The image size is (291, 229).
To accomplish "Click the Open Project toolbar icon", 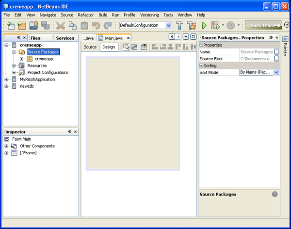I will (x=33, y=25).
